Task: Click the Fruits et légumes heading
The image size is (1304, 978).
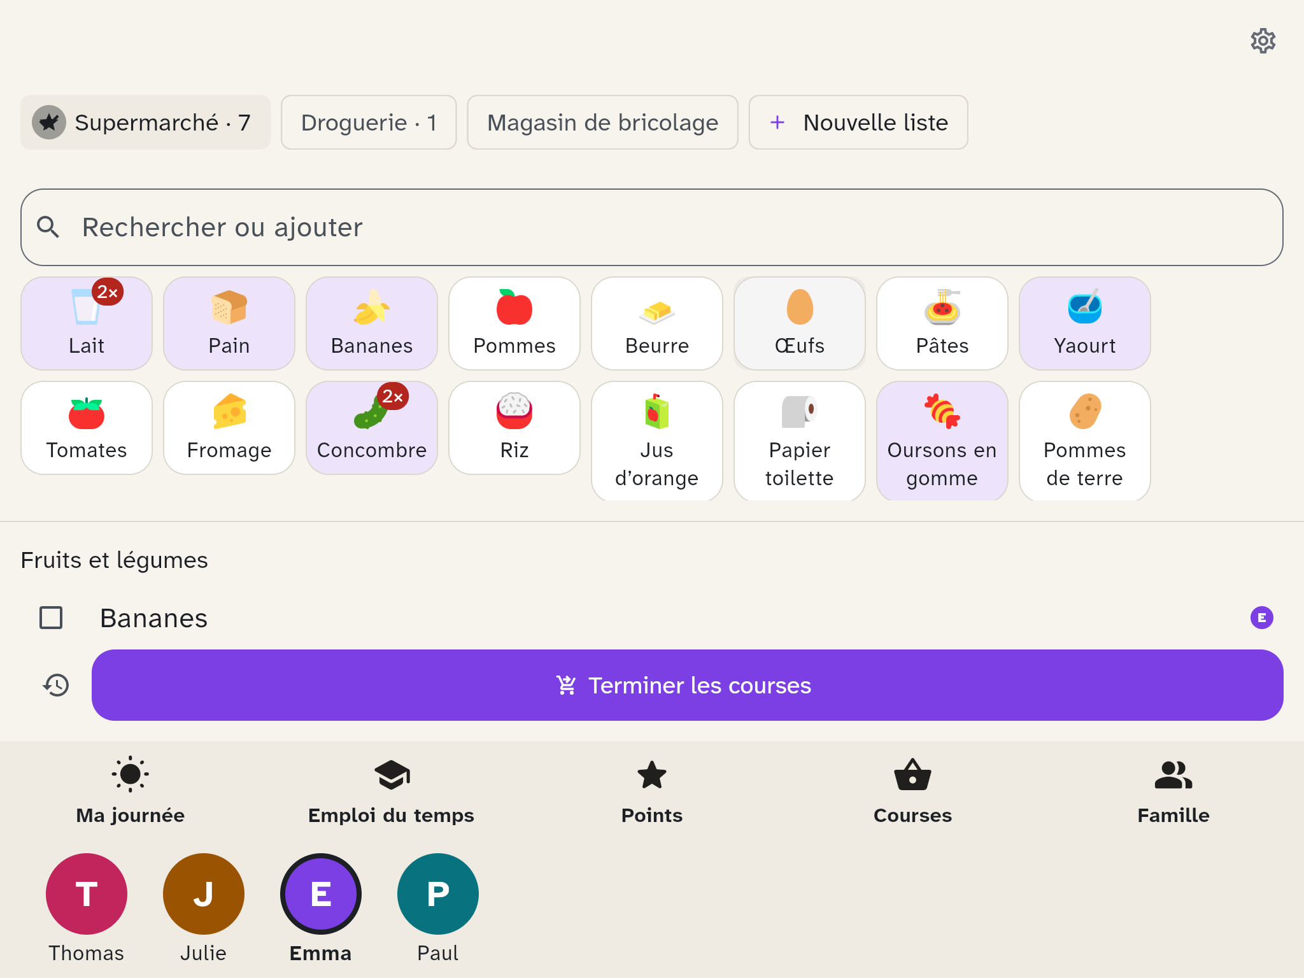Action: coord(115,560)
